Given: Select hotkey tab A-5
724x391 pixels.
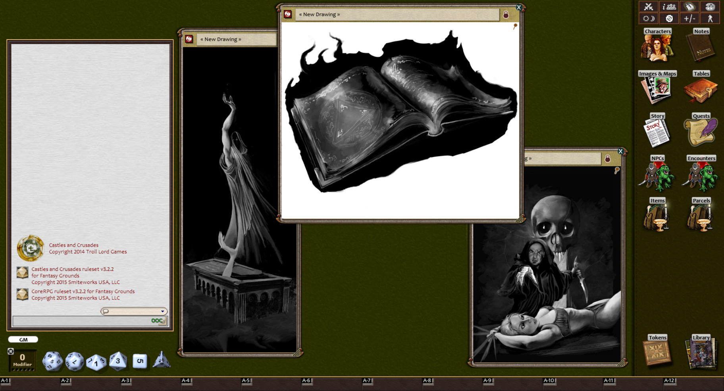Looking at the screenshot, I should point(245,380).
